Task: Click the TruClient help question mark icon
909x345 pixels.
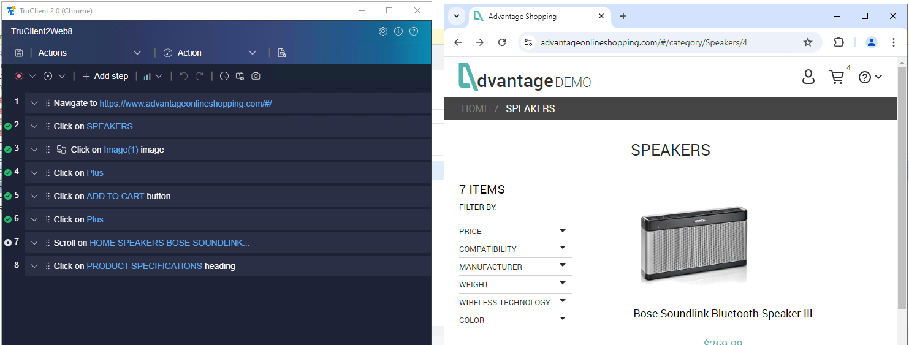Action: point(414,31)
